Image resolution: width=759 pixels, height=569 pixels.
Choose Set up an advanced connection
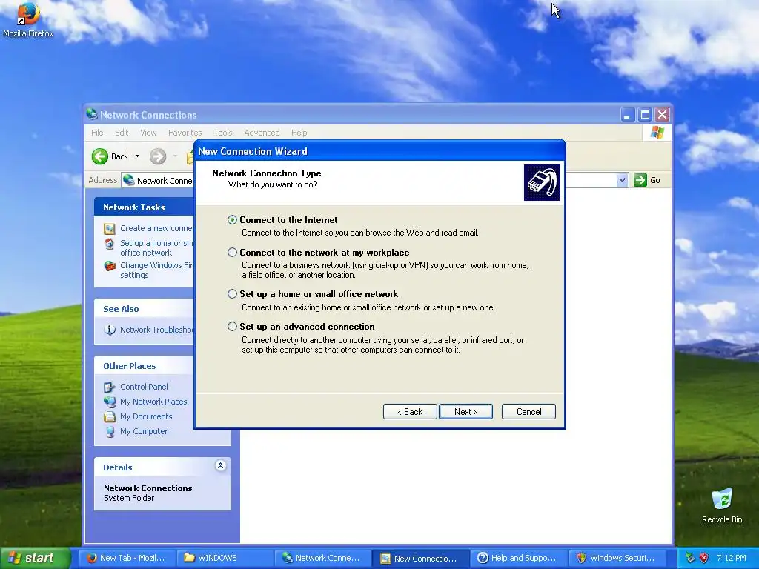pos(232,327)
